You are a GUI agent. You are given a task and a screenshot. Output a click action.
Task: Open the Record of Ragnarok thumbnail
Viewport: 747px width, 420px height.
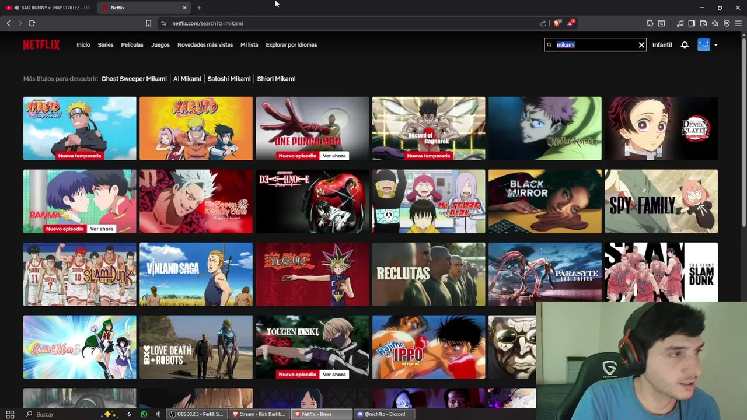(428, 128)
